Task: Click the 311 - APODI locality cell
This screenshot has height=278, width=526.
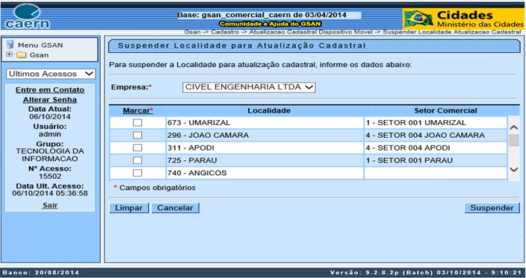Action: (264, 148)
